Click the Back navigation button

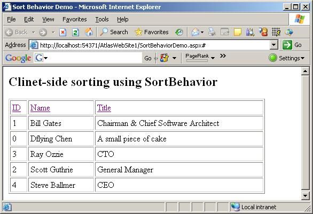pos(16,32)
